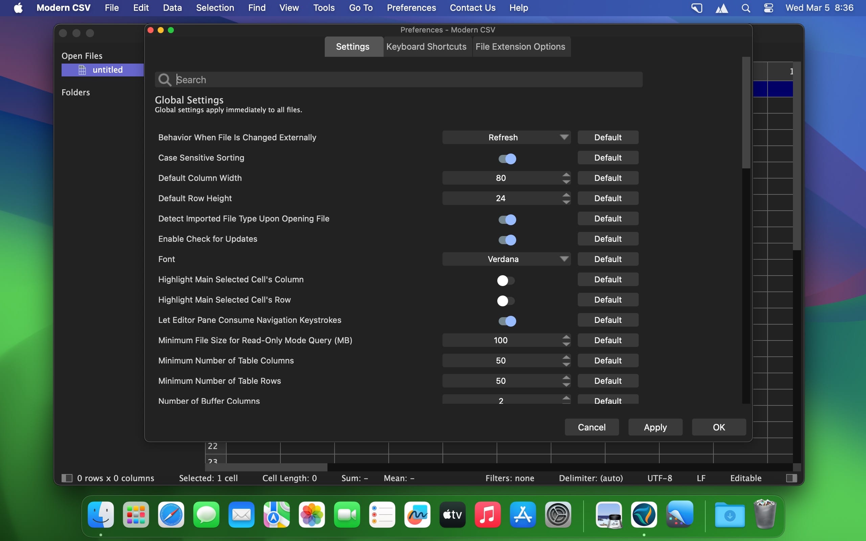866x541 pixels.
Task: Open Photos app in dock
Action: click(x=312, y=515)
